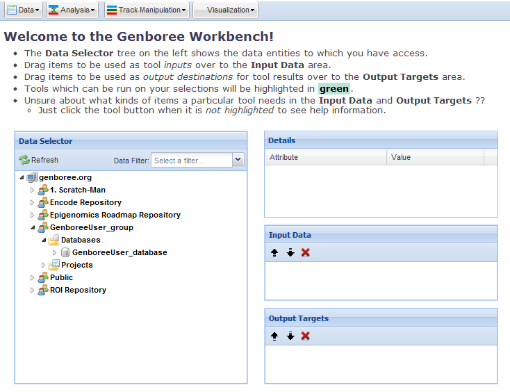The width and height of the screenshot is (510, 392).
Task: Open the Visualization menu
Action: [x=225, y=10]
